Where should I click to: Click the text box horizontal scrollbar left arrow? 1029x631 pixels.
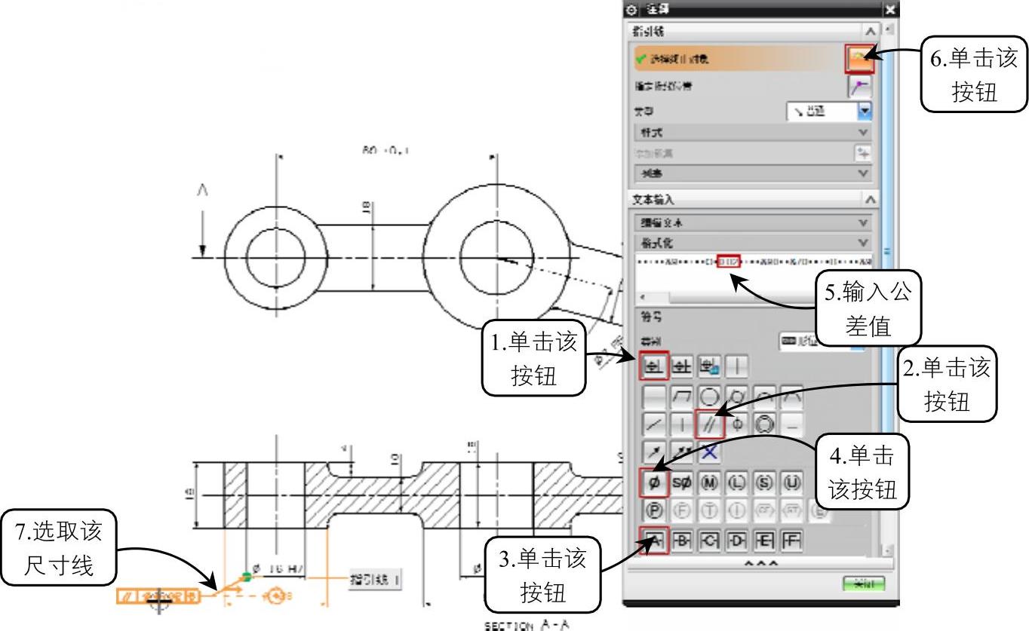(x=642, y=297)
